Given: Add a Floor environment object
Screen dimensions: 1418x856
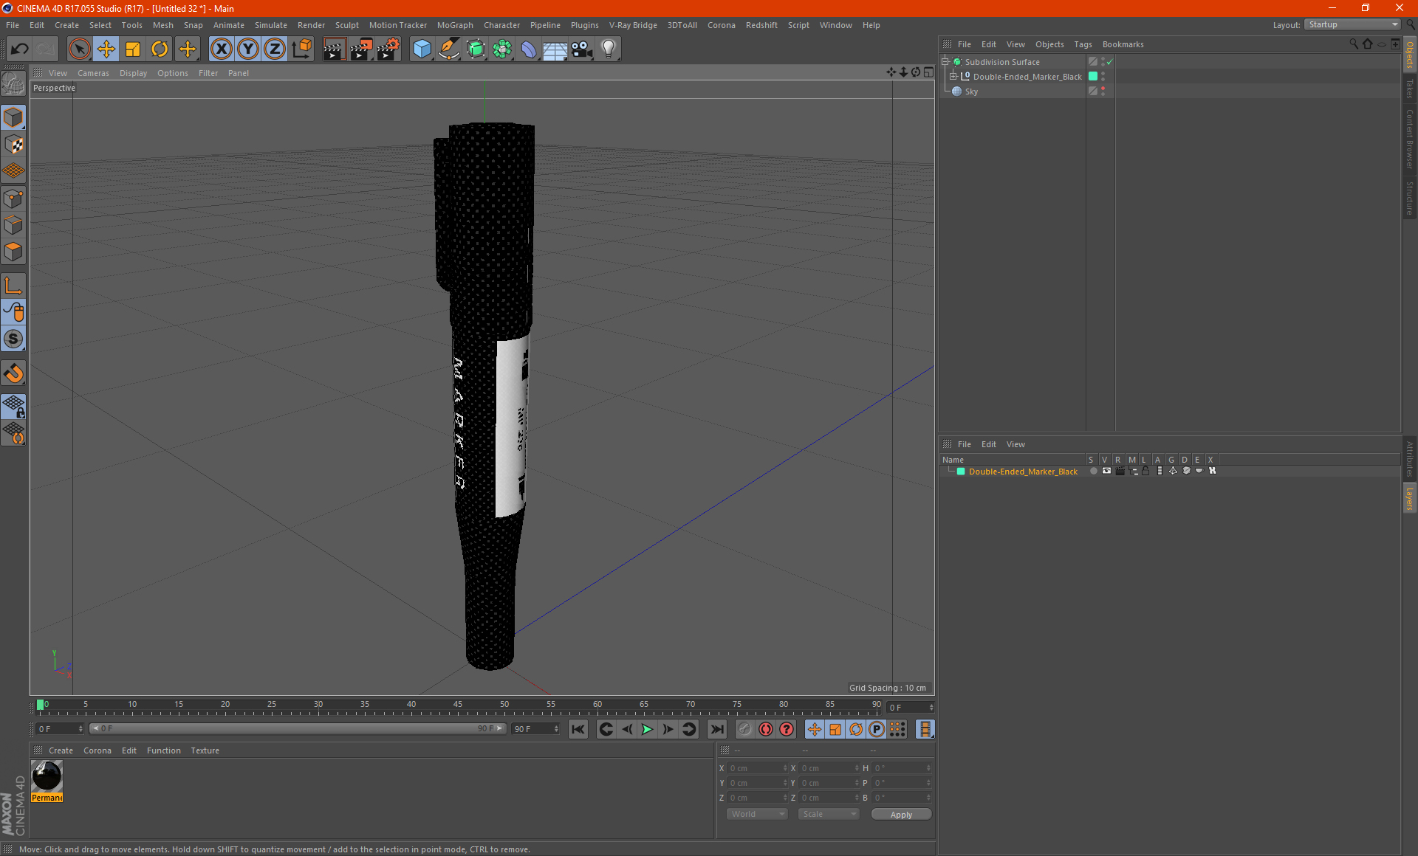Looking at the screenshot, I should 555,49.
